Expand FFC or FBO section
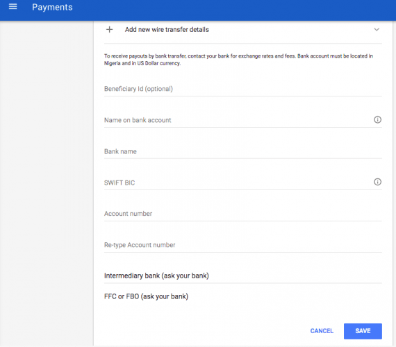This screenshot has width=396, height=347. point(243,296)
